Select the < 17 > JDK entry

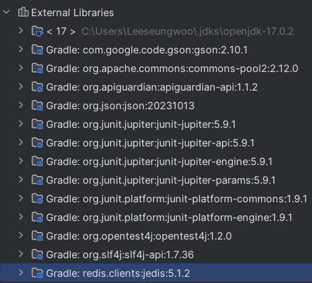point(61,32)
